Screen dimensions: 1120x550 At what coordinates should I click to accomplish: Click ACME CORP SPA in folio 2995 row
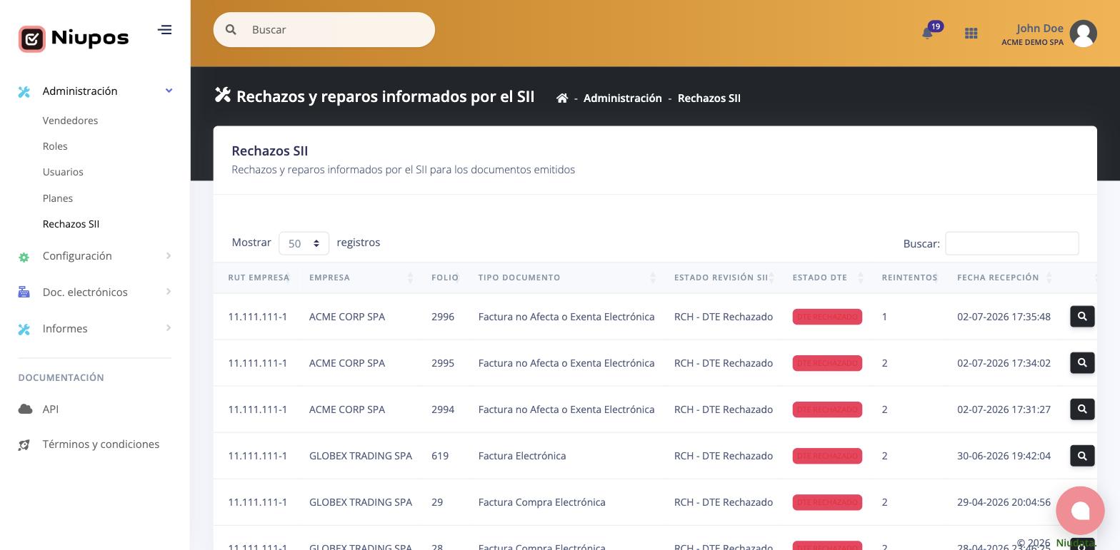[347, 362]
